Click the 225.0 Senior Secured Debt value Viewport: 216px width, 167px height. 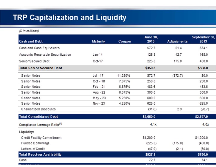151,61
